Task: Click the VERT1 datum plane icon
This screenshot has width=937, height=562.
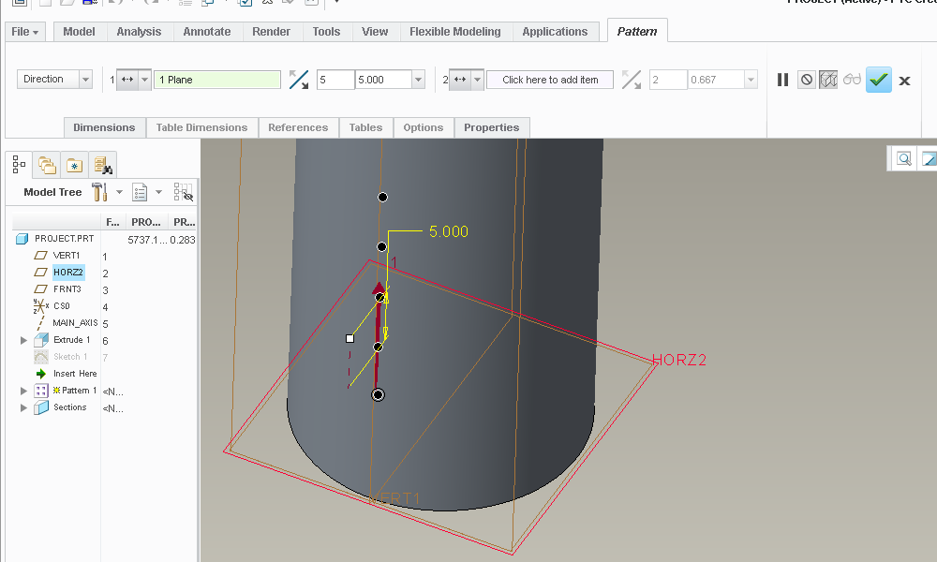Action: point(40,255)
